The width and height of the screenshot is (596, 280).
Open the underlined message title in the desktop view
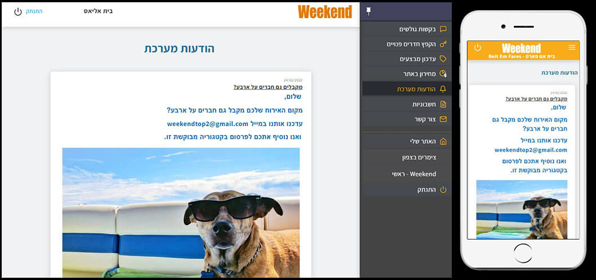click(x=268, y=87)
